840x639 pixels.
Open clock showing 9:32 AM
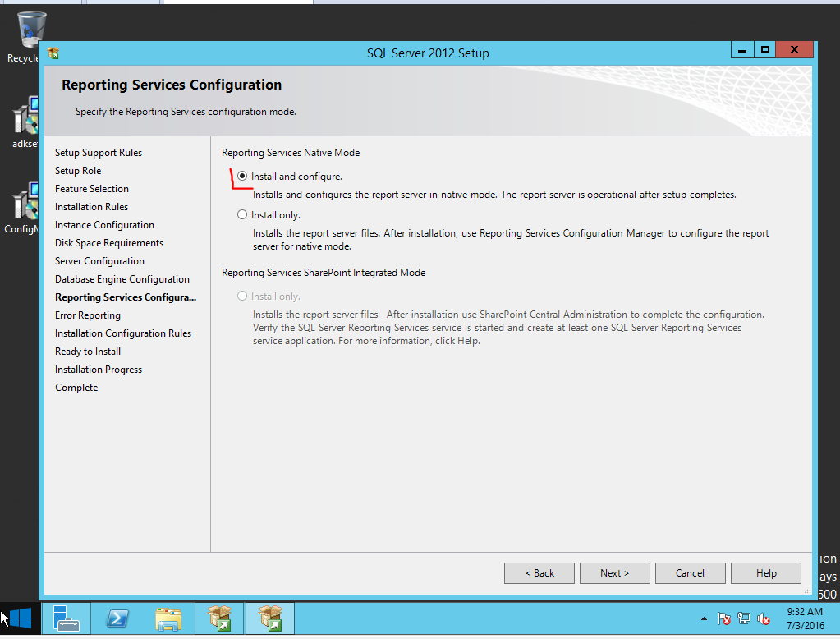(x=806, y=618)
